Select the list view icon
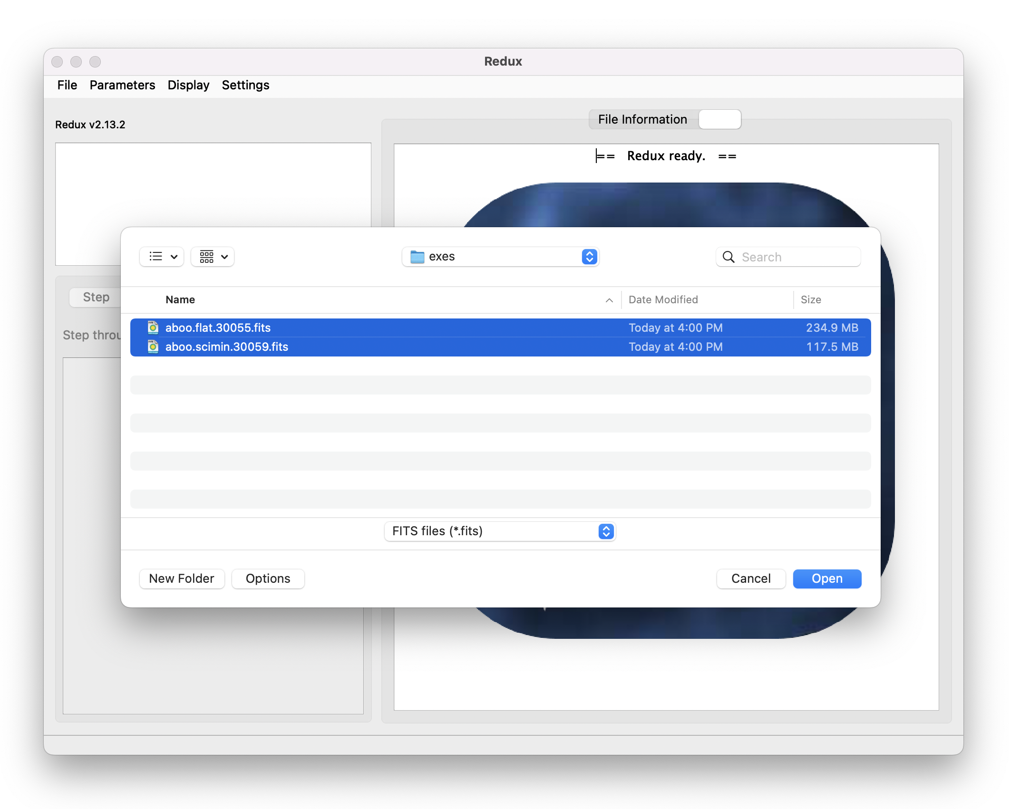1010x809 pixels. tap(155, 257)
